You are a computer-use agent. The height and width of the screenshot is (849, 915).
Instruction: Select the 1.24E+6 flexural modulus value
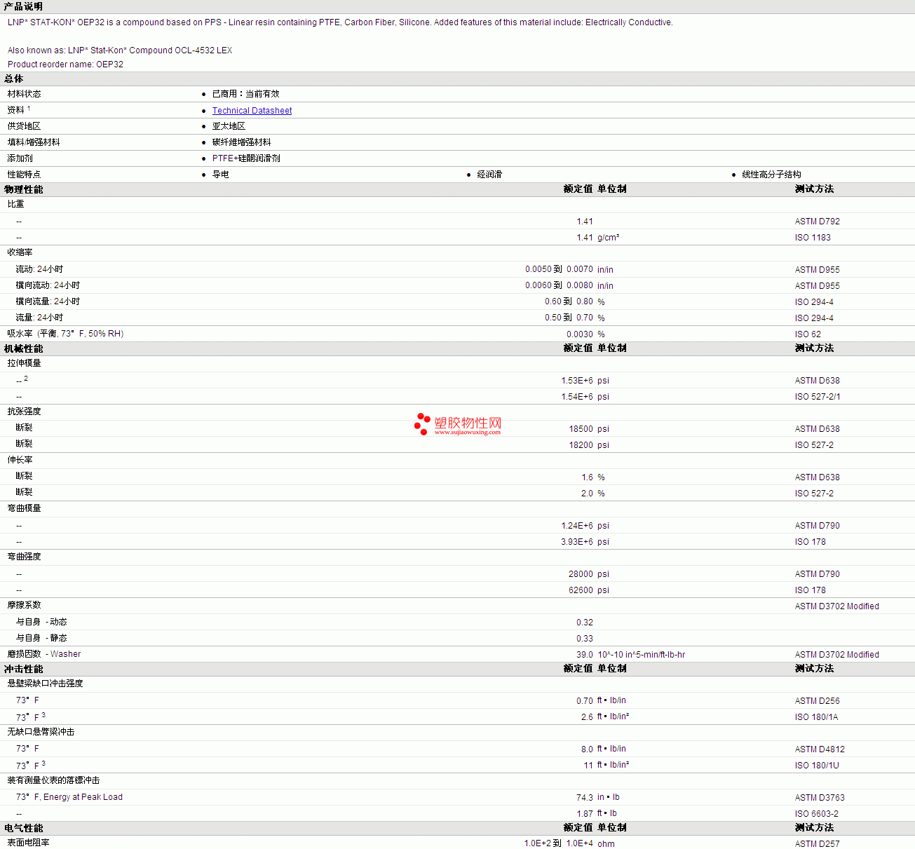pos(576,526)
